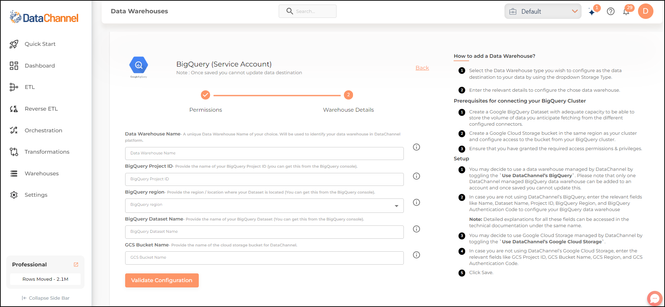Click step 2 Warehouse Details circle
Viewport: 665px width, 307px height.
tap(348, 95)
